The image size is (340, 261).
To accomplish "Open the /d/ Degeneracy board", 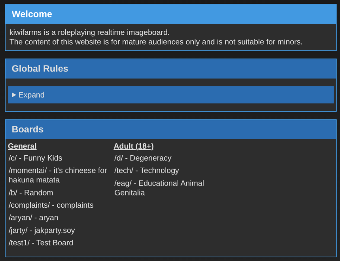I will pyautogui.click(x=143, y=158).
